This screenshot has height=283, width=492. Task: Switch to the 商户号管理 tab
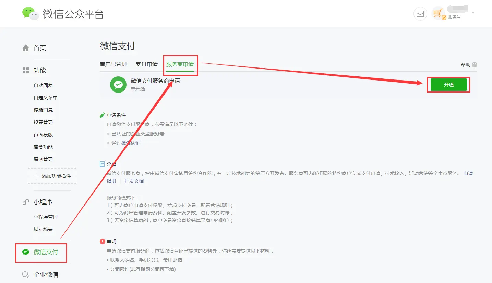coord(113,64)
